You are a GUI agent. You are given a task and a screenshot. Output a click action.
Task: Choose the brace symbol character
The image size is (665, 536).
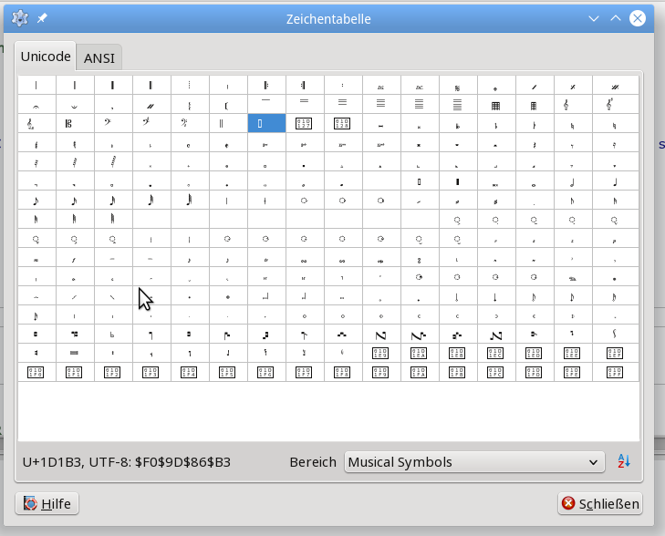[x=189, y=105]
